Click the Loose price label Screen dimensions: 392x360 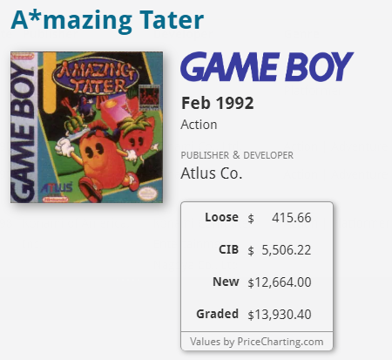coord(221,217)
